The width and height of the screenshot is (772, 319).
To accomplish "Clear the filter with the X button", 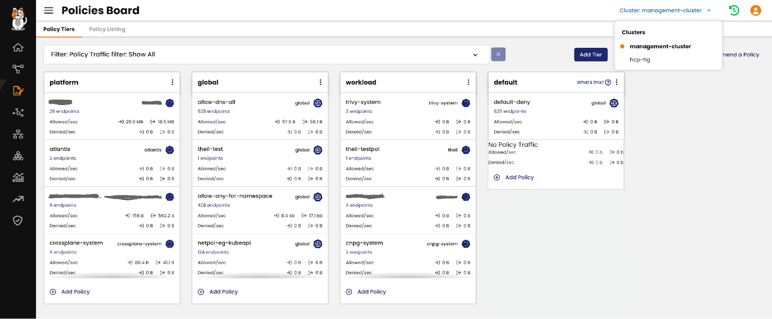I will click(498, 54).
